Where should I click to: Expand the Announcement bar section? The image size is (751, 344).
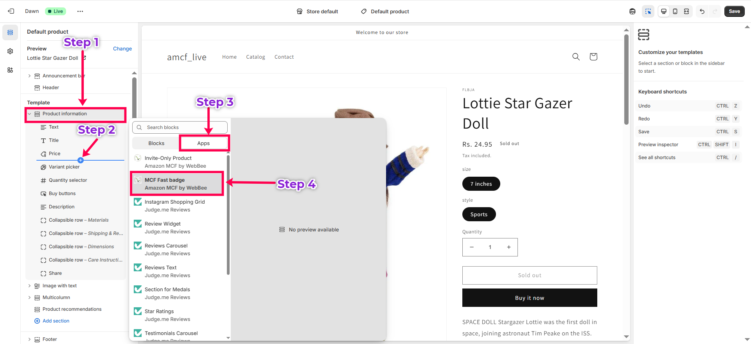(x=29, y=76)
